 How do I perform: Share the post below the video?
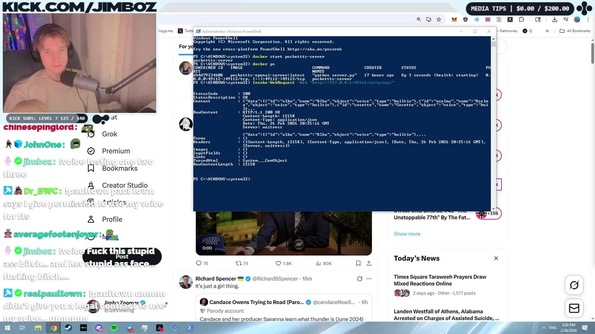(x=369, y=263)
